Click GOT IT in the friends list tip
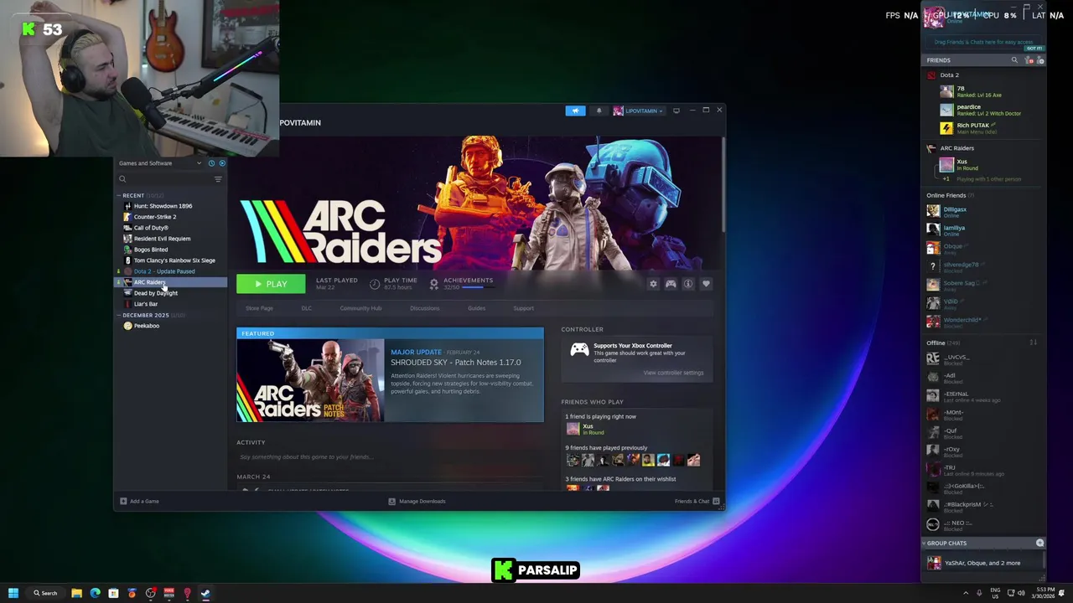 [x=1034, y=49]
